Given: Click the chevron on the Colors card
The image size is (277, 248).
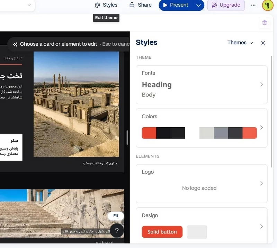Looking at the screenshot, I should pyautogui.click(x=261, y=127).
